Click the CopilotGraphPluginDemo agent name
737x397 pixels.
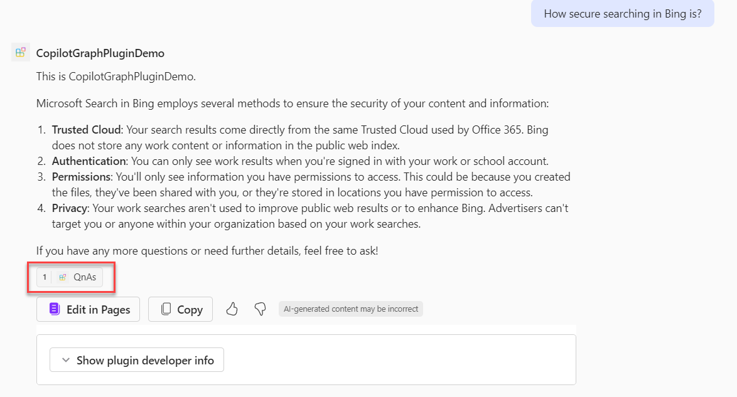coord(100,53)
